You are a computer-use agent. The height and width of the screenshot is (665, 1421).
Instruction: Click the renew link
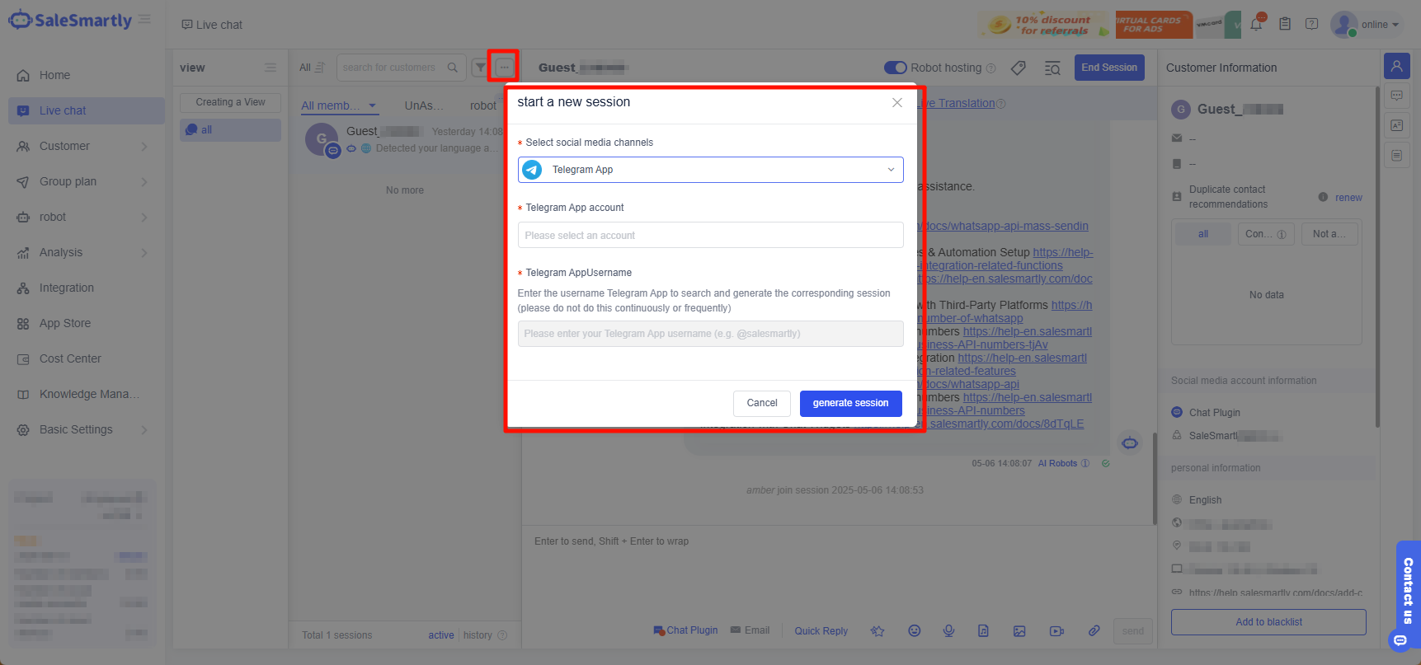tap(1348, 198)
